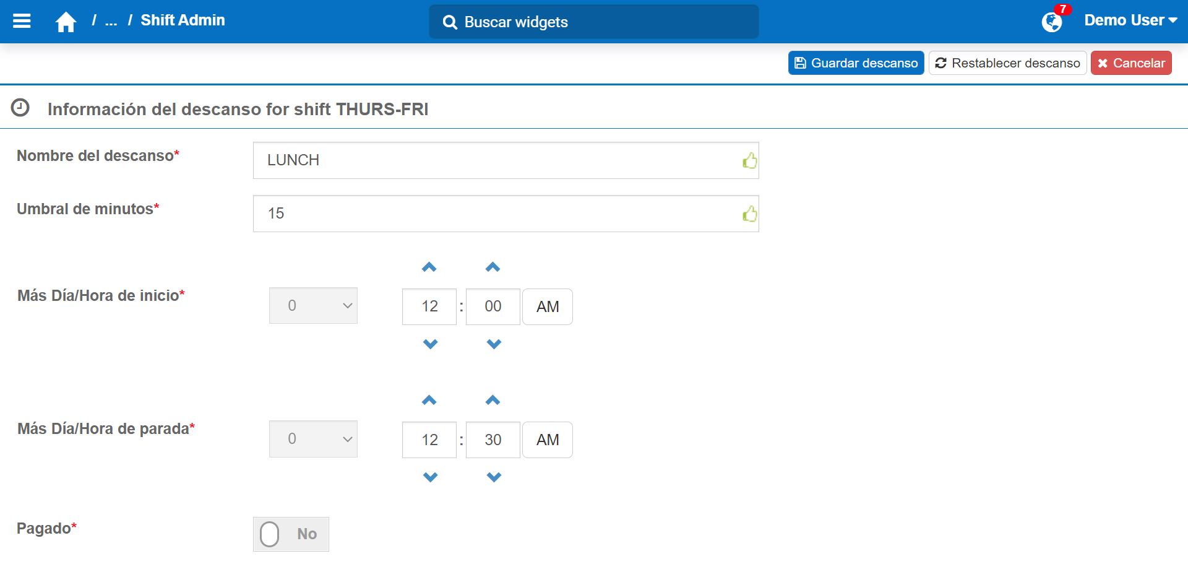
Task: Toggle AM/PM for stop time
Action: (x=548, y=440)
